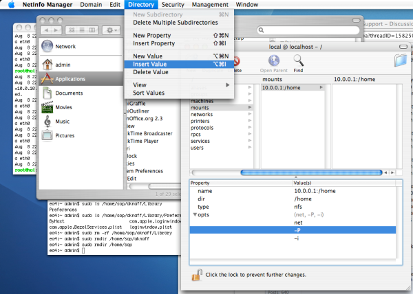413x294 pixels.
Task: Click the folder icon in NetInfo toolbar
Action: pos(401,60)
